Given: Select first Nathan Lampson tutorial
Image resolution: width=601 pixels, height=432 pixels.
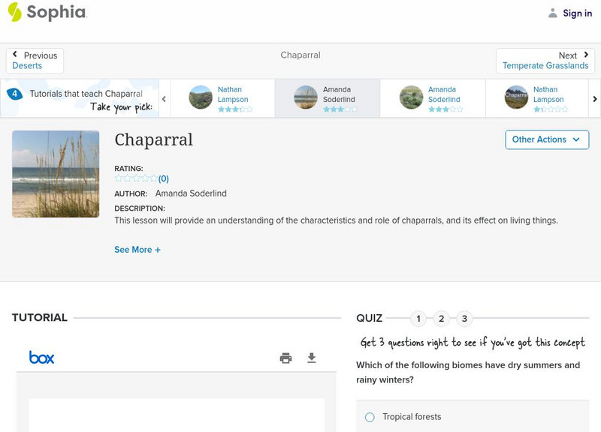Looking at the screenshot, I should [222, 97].
